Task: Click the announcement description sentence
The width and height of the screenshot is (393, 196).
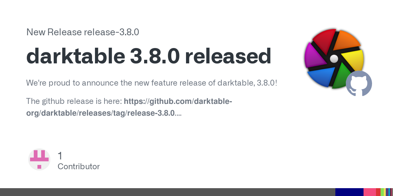Action: [x=152, y=83]
